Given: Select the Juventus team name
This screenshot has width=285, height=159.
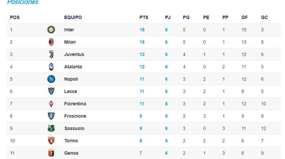Looking at the screenshot, I should [74, 54].
